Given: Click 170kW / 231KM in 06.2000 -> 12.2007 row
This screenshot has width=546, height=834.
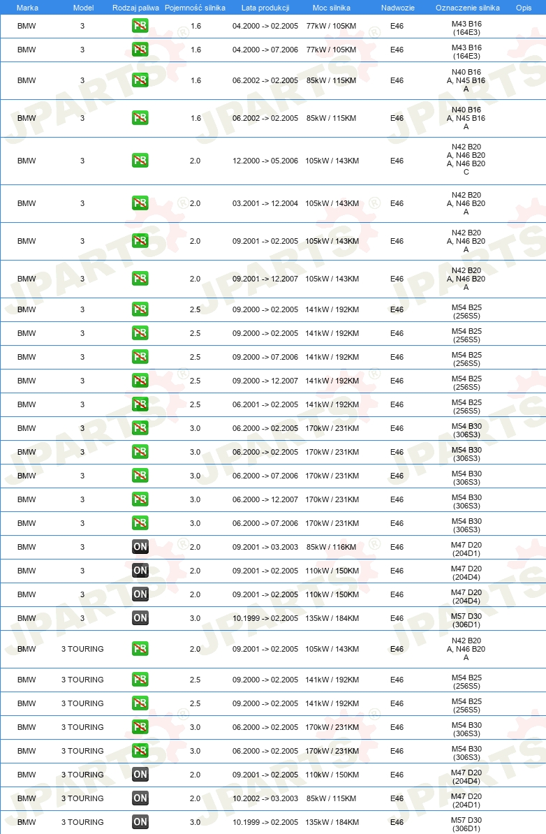Looking at the screenshot, I should (x=332, y=499).
